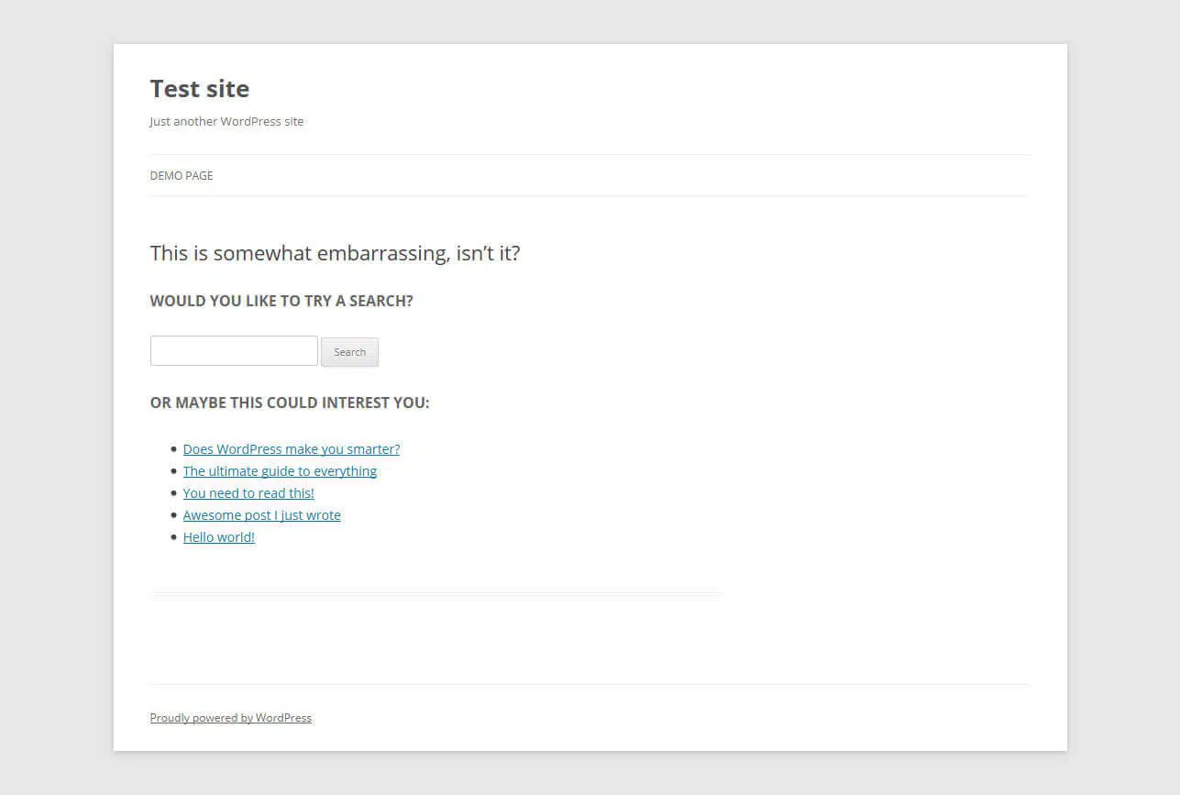Open the DEMO PAGE menu item
Viewport: 1180px width, 795px height.
point(182,175)
